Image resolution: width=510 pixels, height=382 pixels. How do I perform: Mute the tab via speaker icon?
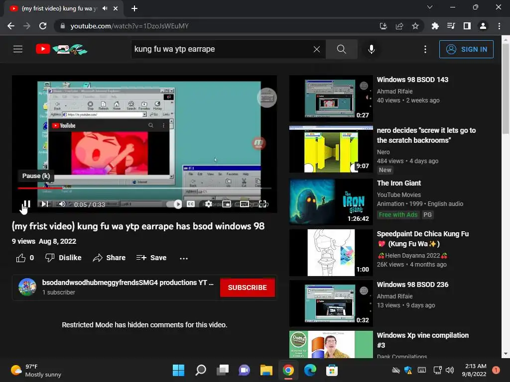(x=105, y=8)
